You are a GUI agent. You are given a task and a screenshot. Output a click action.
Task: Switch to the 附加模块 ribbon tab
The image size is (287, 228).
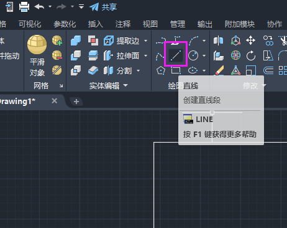240,24
